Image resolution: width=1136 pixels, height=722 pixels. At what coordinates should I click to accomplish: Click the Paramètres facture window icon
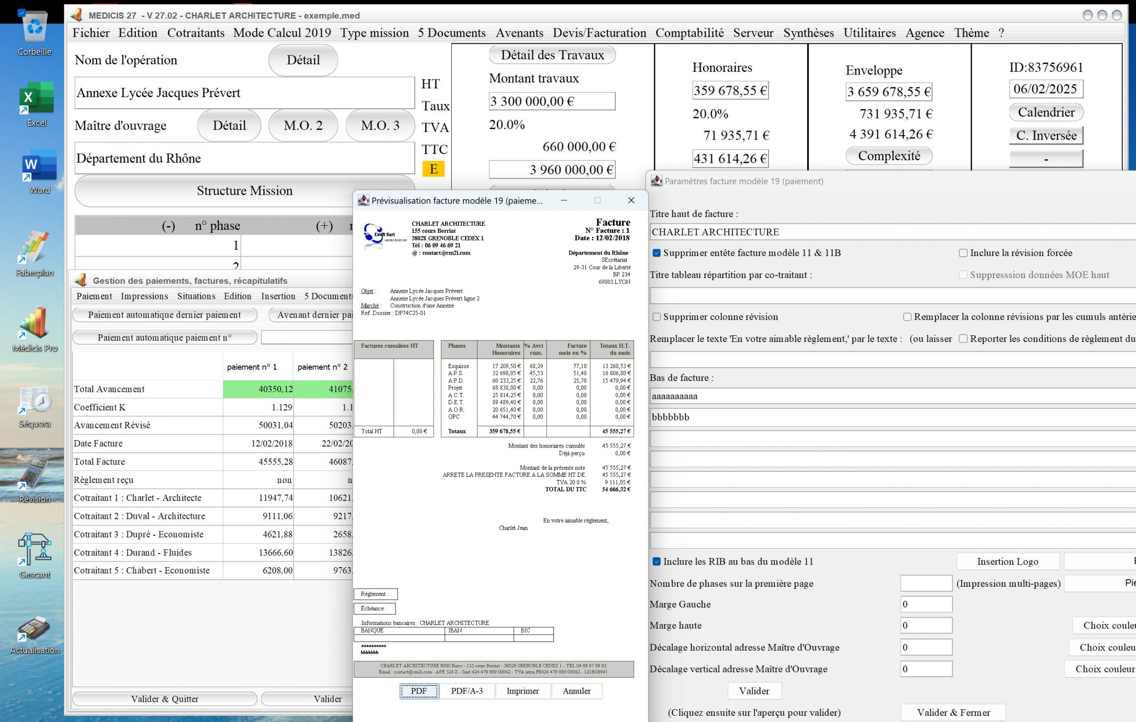[657, 180]
